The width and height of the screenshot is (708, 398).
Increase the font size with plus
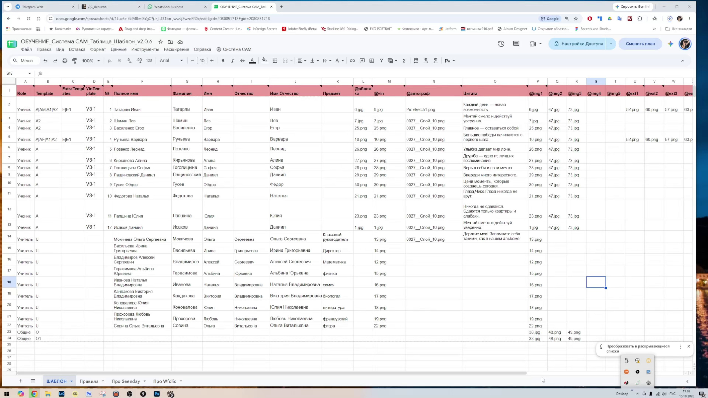point(212,61)
